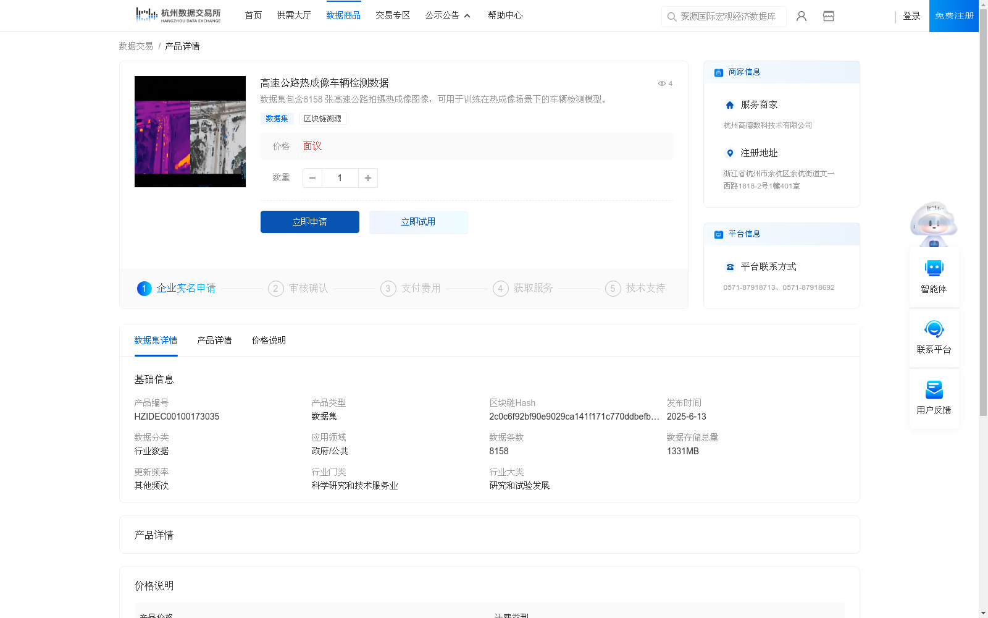This screenshot has height=618, width=988.
Task: Click step 5 技术支持
Action: click(x=635, y=289)
